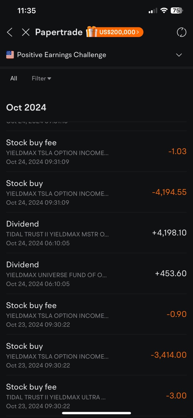
Task: Tap the battery indicator showing 75
Action: coord(176,10)
